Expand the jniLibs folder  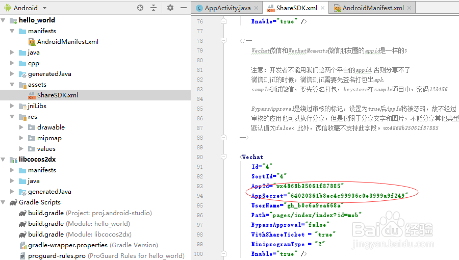(12, 106)
